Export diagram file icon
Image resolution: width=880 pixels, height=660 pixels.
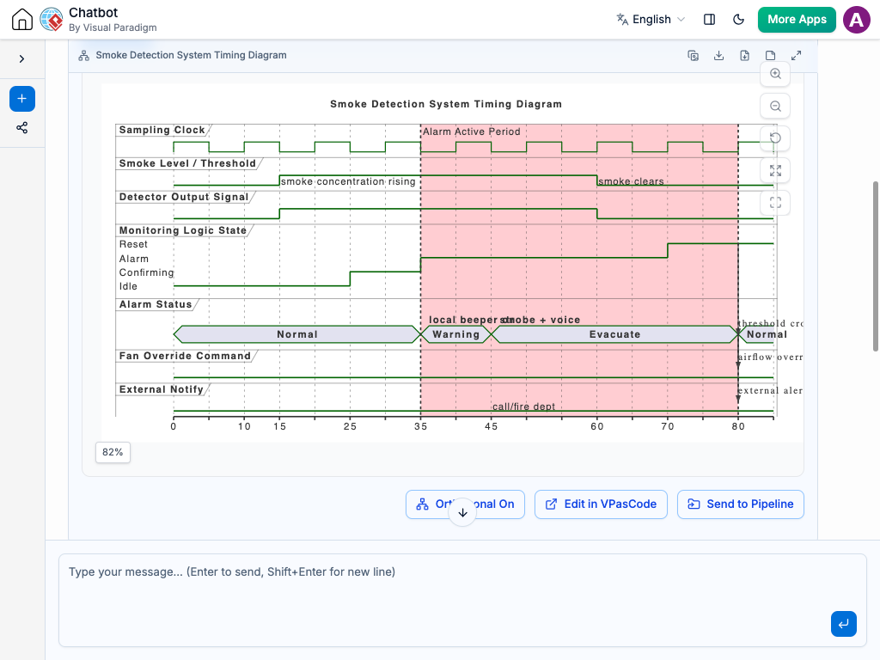[x=745, y=55]
